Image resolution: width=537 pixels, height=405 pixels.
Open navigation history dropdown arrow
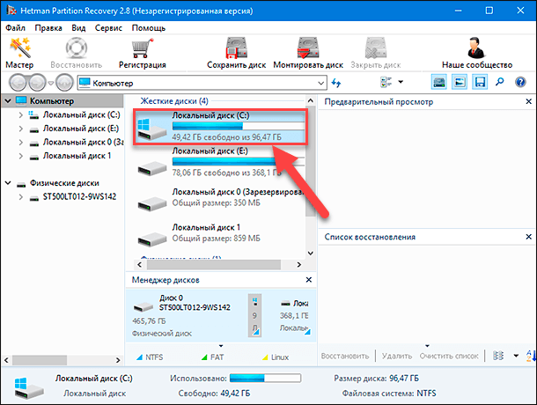point(51,83)
